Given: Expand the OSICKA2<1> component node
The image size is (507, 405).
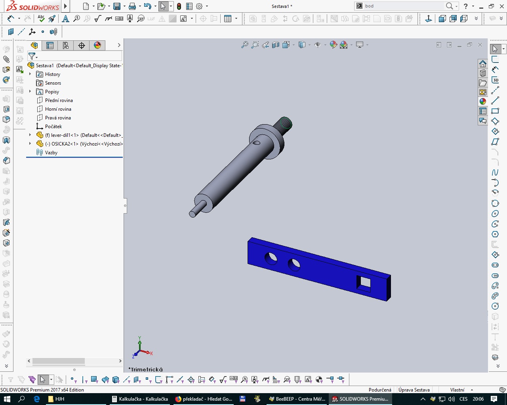Looking at the screenshot, I should pyautogui.click(x=30, y=144).
